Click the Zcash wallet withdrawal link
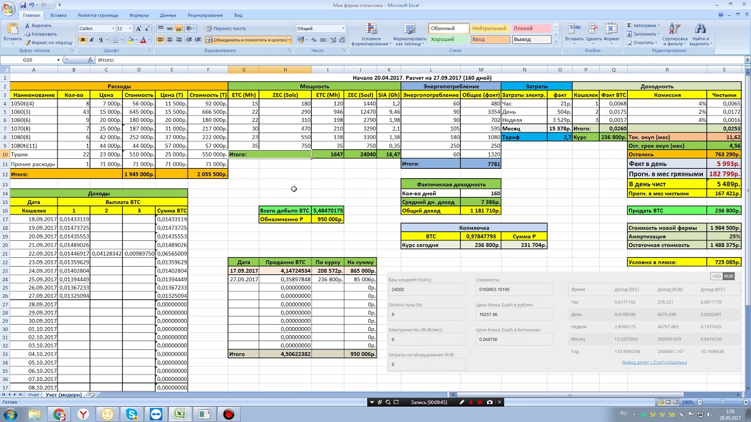The width and height of the screenshot is (751, 422). click(x=654, y=362)
